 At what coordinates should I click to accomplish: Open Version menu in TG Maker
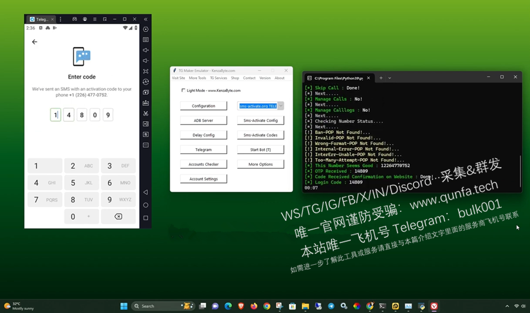click(x=265, y=78)
